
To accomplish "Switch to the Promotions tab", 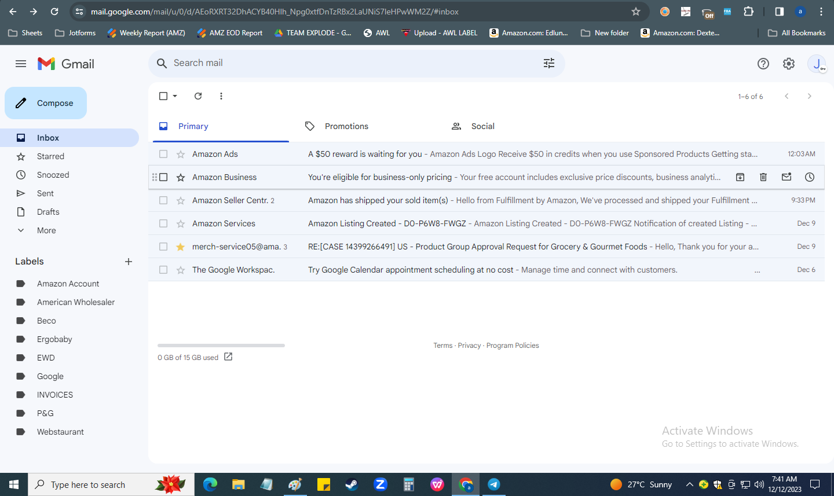I will coord(367,126).
